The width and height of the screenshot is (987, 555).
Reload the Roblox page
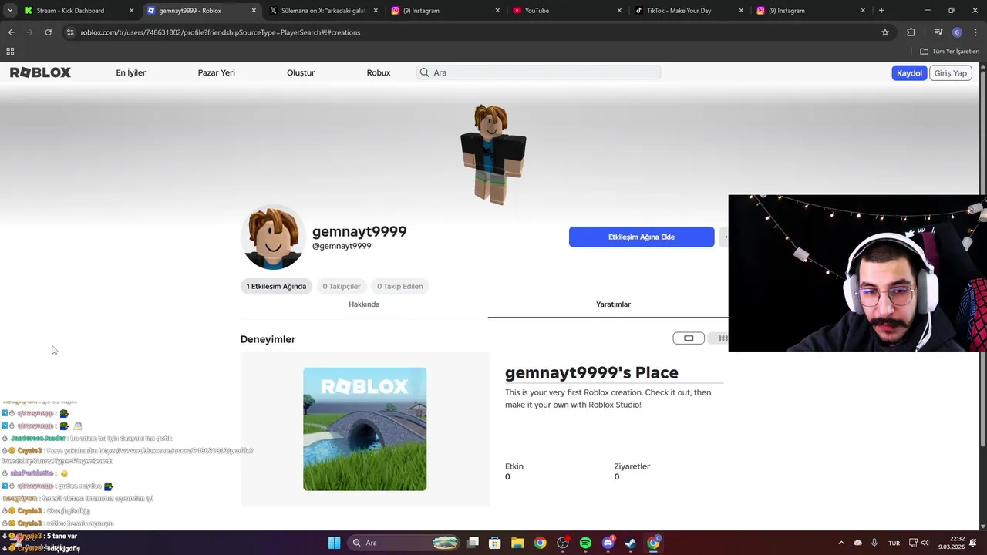pyautogui.click(x=48, y=32)
